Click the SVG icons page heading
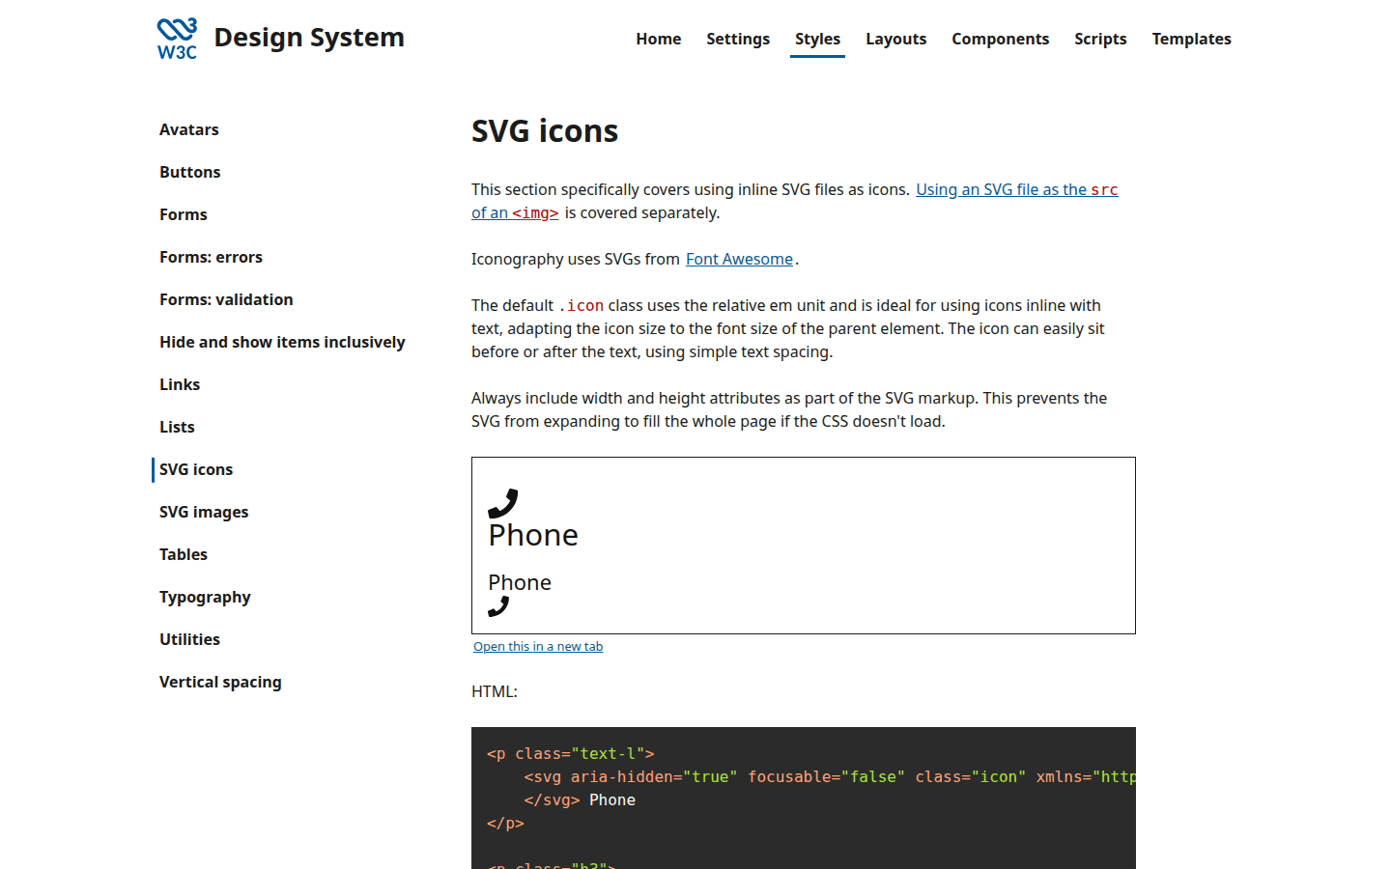 pos(545,131)
